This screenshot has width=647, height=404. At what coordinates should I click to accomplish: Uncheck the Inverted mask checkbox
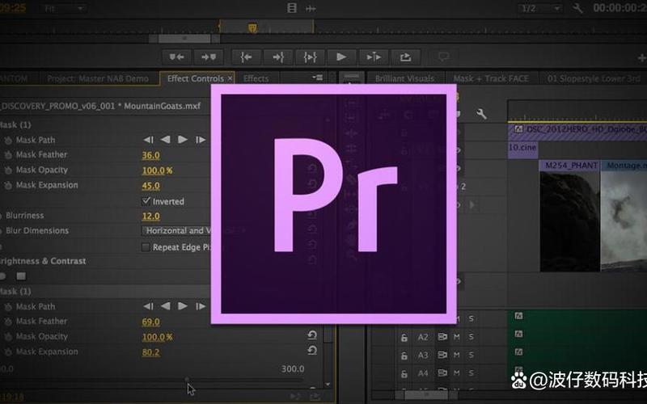tap(146, 201)
